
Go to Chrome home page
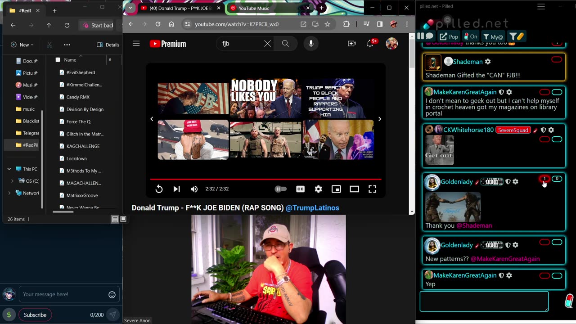171,24
